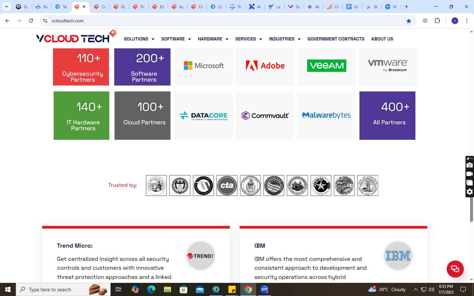474x296 pixels.
Task: Switch to the Trello-like 'Ta' browser tab
Action: point(61,7)
